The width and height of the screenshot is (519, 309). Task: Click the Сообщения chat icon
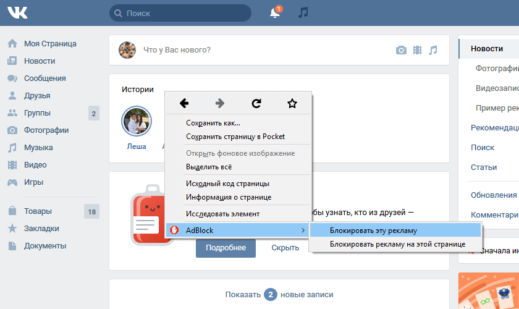pos(12,78)
